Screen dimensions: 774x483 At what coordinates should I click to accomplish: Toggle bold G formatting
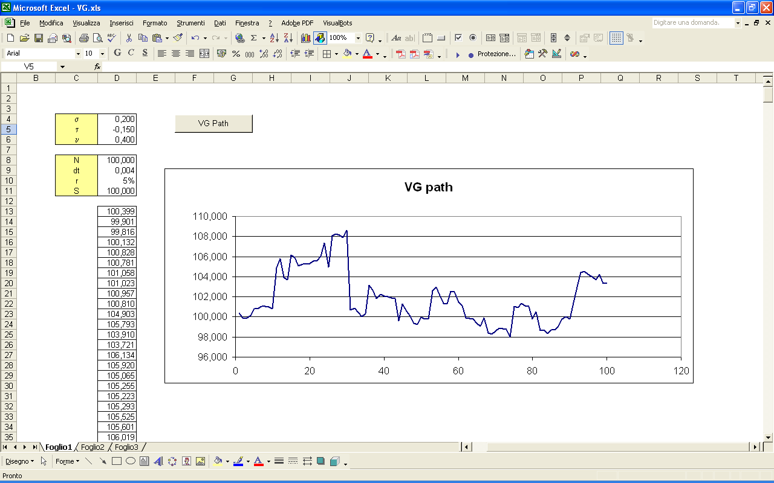tap(117, 53)
